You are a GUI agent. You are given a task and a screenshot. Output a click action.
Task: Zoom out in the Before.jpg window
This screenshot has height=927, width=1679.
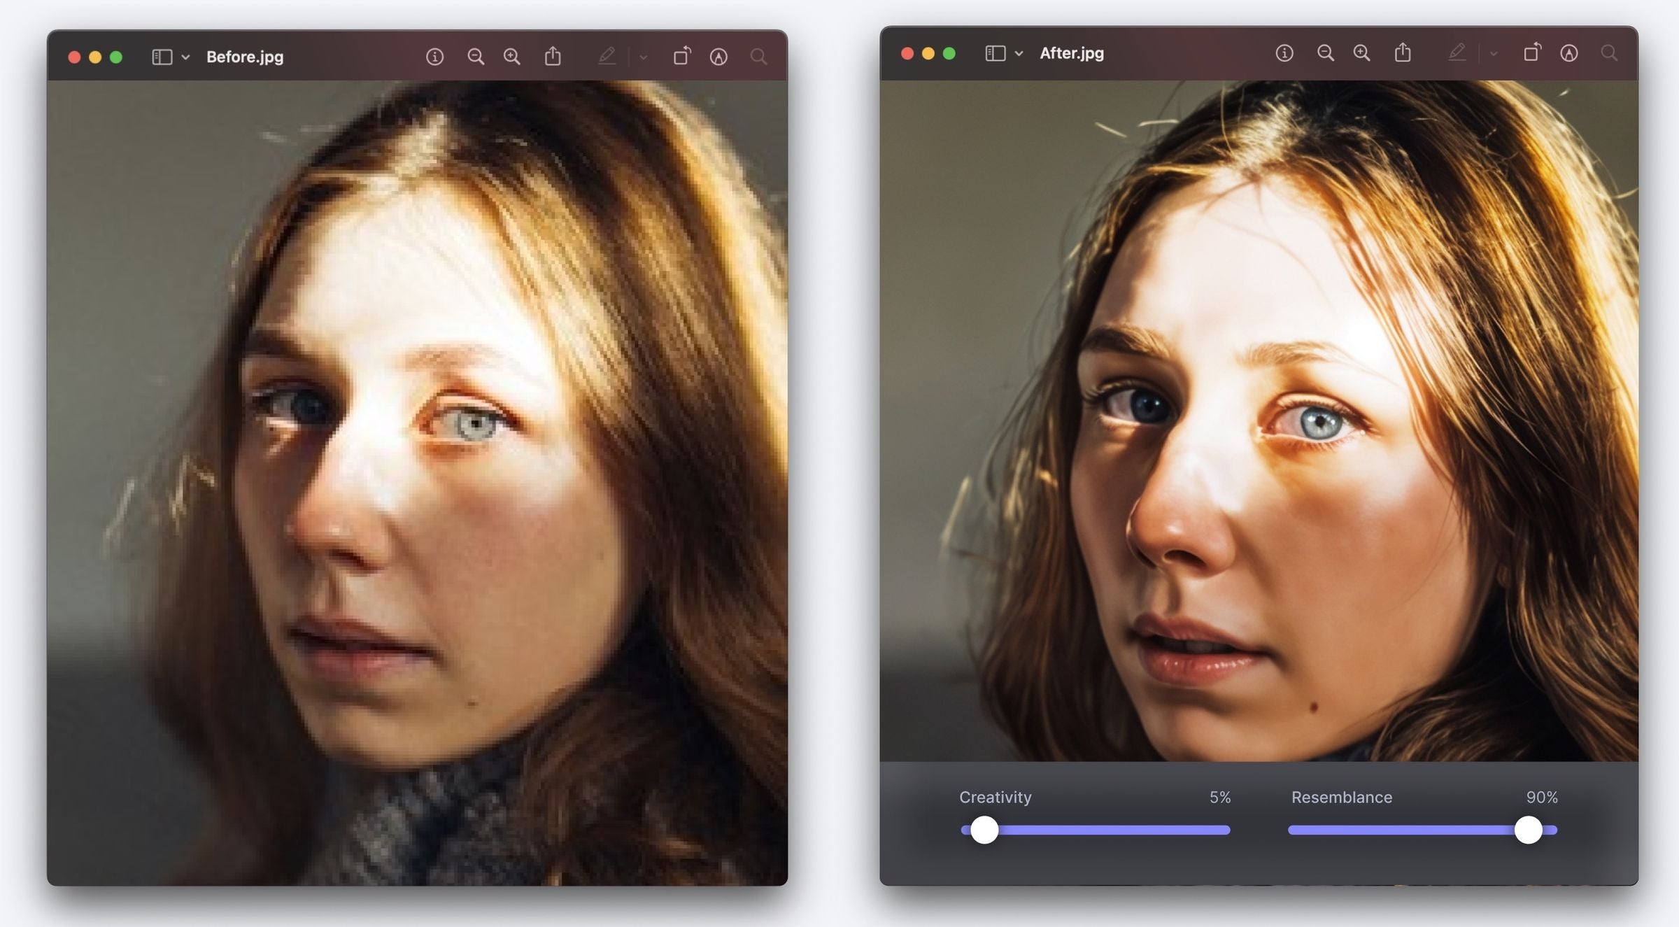tap(476, 56)
